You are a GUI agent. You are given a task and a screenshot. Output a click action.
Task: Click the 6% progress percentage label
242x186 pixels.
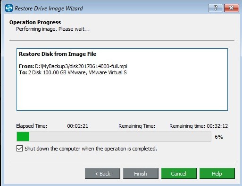pos(219,137)
